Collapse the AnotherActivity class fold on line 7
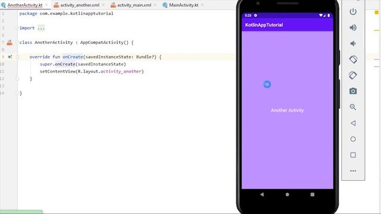The image size is (381, 214). point(17,42)
